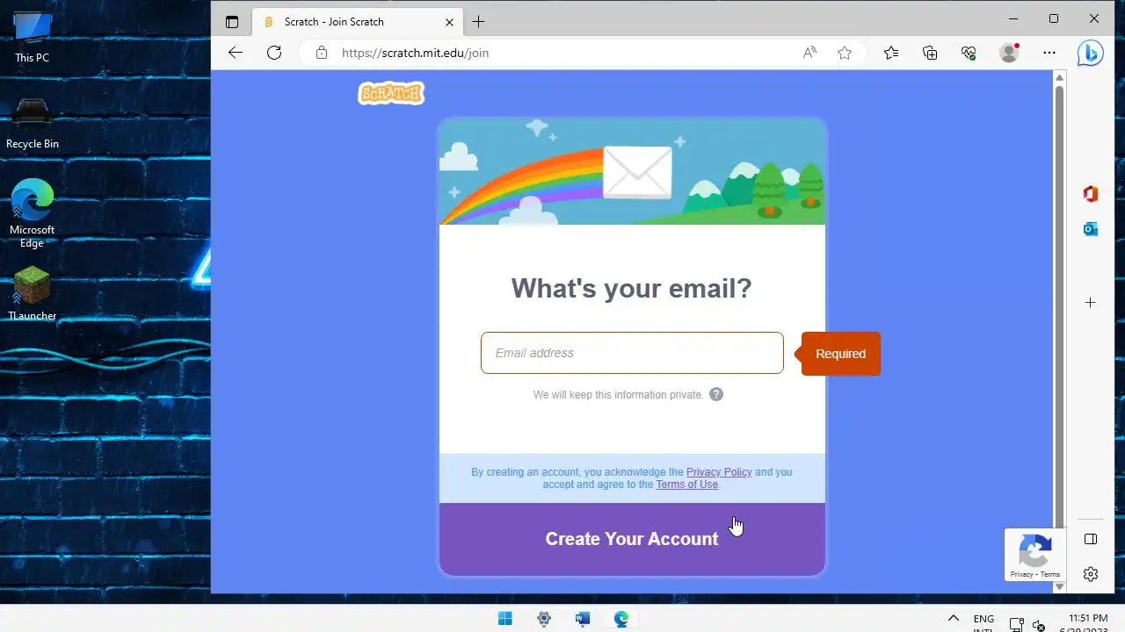Open the Bing chat sidebar button
The image size is (1125, 632).
[1091, 53]
